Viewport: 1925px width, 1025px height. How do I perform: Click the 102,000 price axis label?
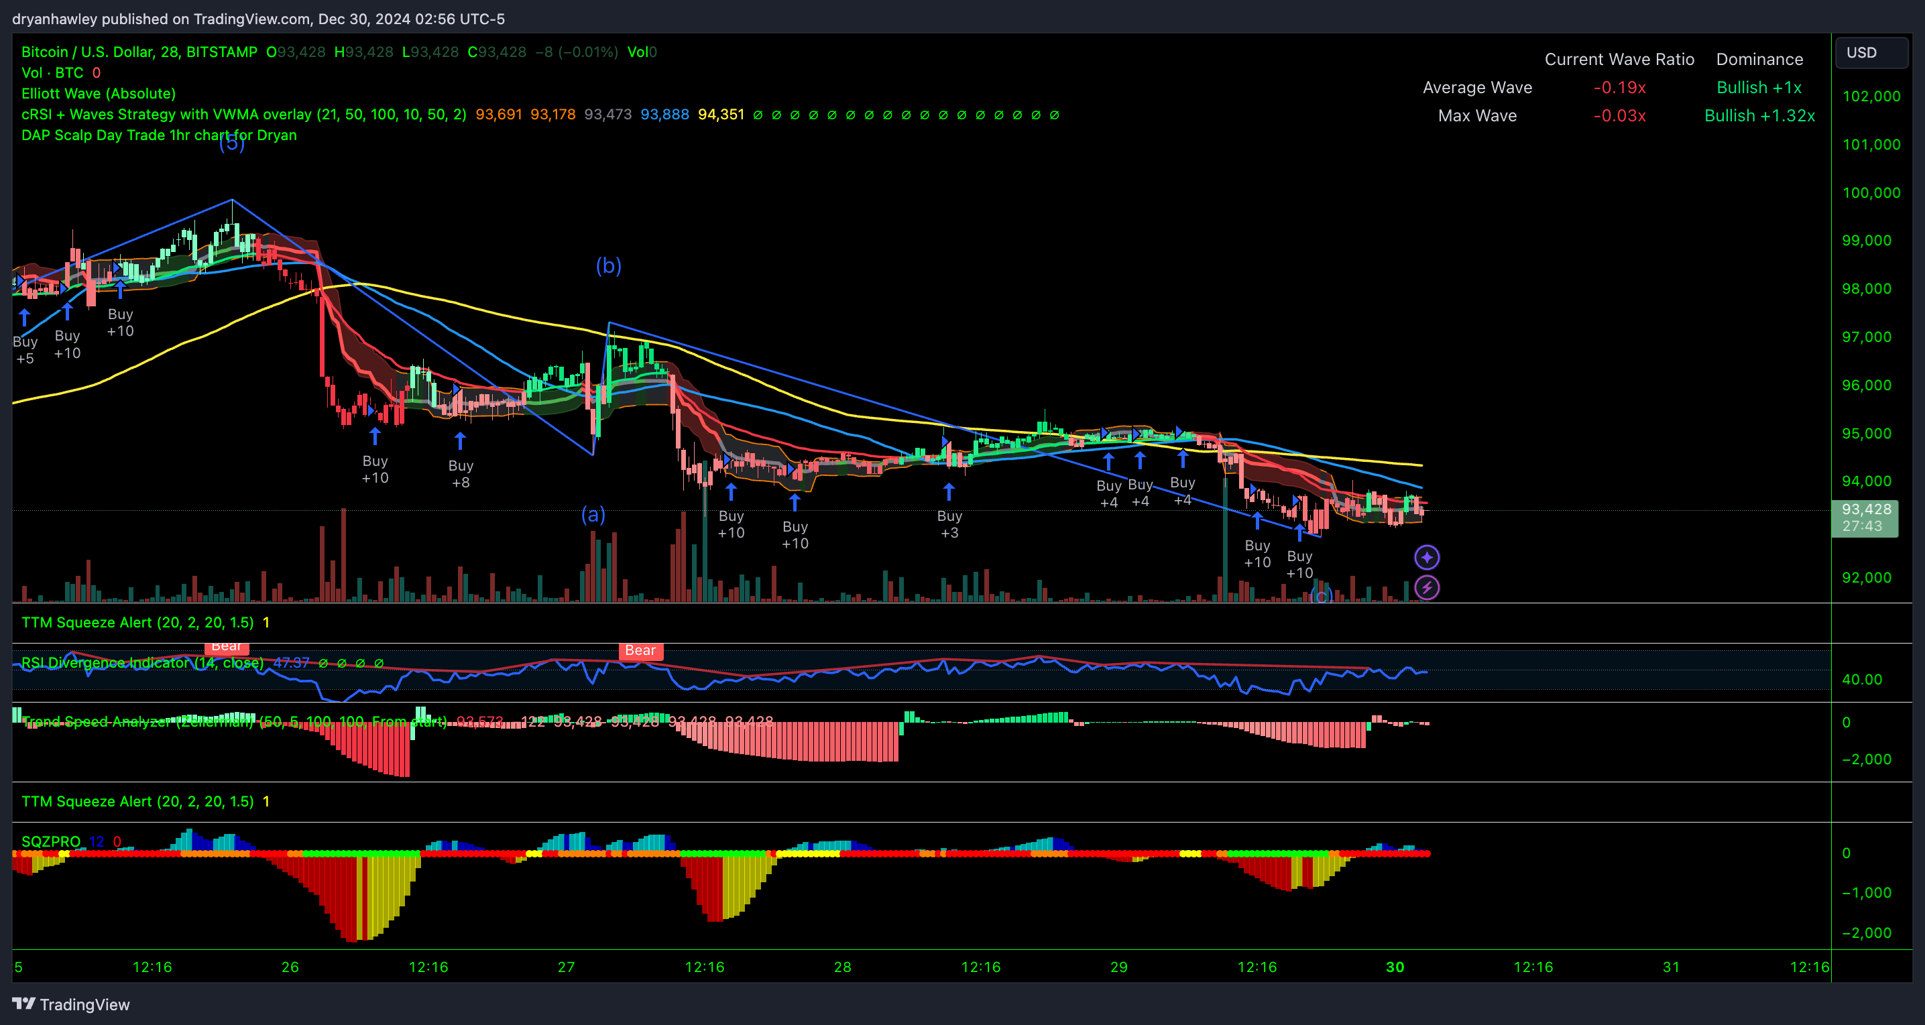(1871, 97)
